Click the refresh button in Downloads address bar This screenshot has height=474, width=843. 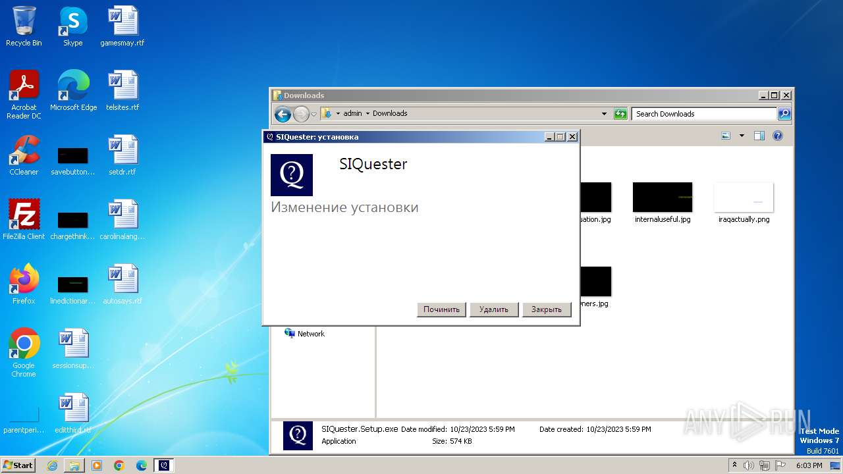(x=620, y=114)
